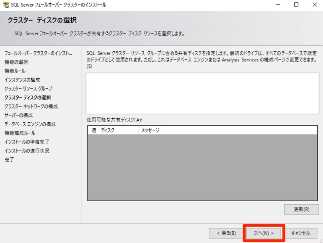Cancel setup with キャンセル button
The width and height of the screenshot is (323, 243).
[x=300, y=233]
